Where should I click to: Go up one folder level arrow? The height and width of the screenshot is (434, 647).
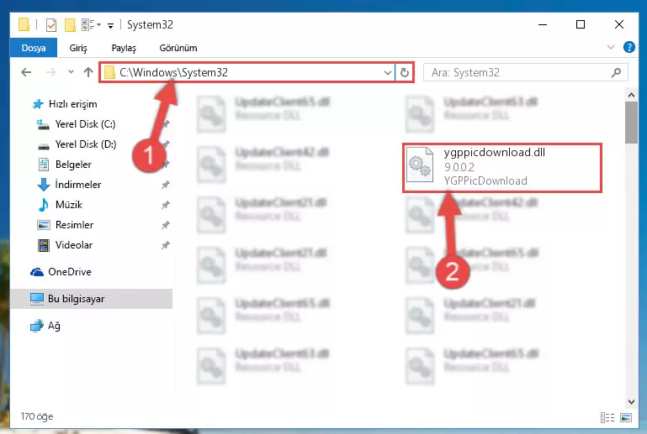click(x=88, y=72)
